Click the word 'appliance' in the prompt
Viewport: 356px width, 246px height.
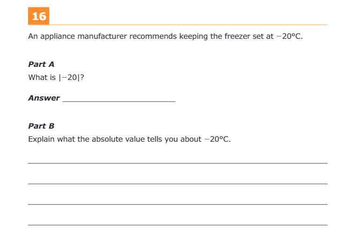[58, 37]
